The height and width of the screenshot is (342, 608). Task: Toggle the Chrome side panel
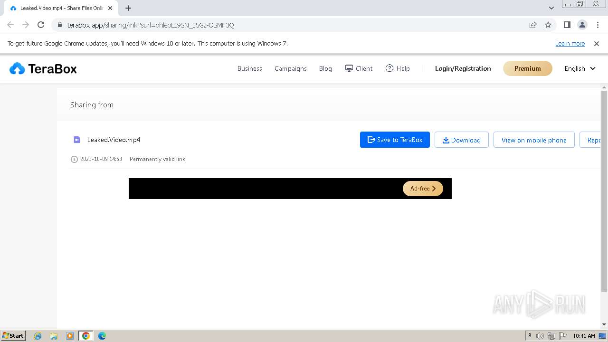click(x=567, y=25)
